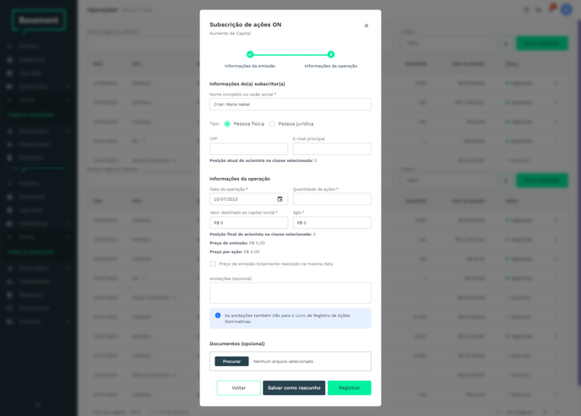The height and width of the screenshot is (416, 581).
Task: Click the Ágio amount field
Action: 331,223
